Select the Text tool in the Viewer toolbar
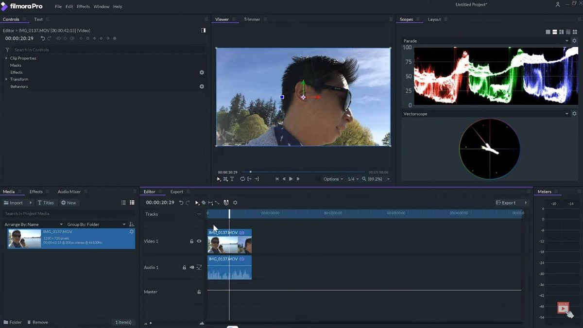 click(231, 178)
